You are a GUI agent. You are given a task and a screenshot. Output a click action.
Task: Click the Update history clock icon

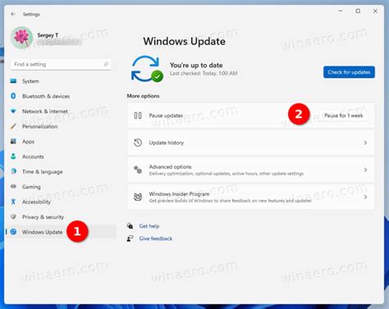click(x=138, y=143)
